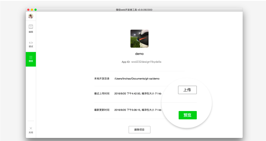
Task: Click the update time 下午5:06:15 value
Action: pyautogui.click(x=134, y=110)
